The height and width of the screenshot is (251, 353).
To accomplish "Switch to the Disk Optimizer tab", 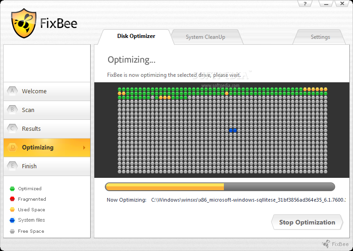I will [x=136, y=37].
